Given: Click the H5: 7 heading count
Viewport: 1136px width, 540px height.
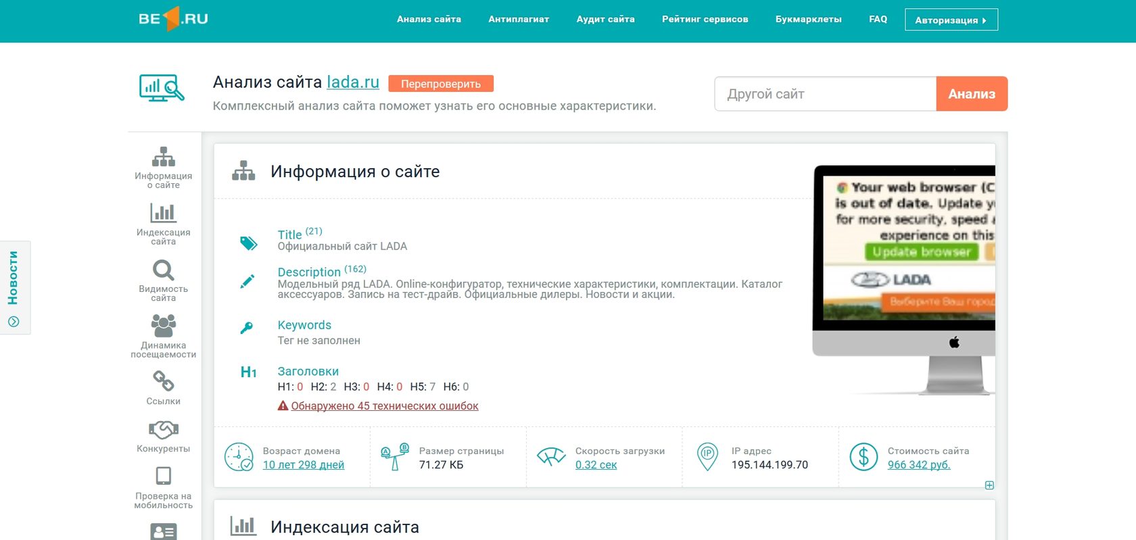Looking at the screenshot, I should tap(423, 387).
